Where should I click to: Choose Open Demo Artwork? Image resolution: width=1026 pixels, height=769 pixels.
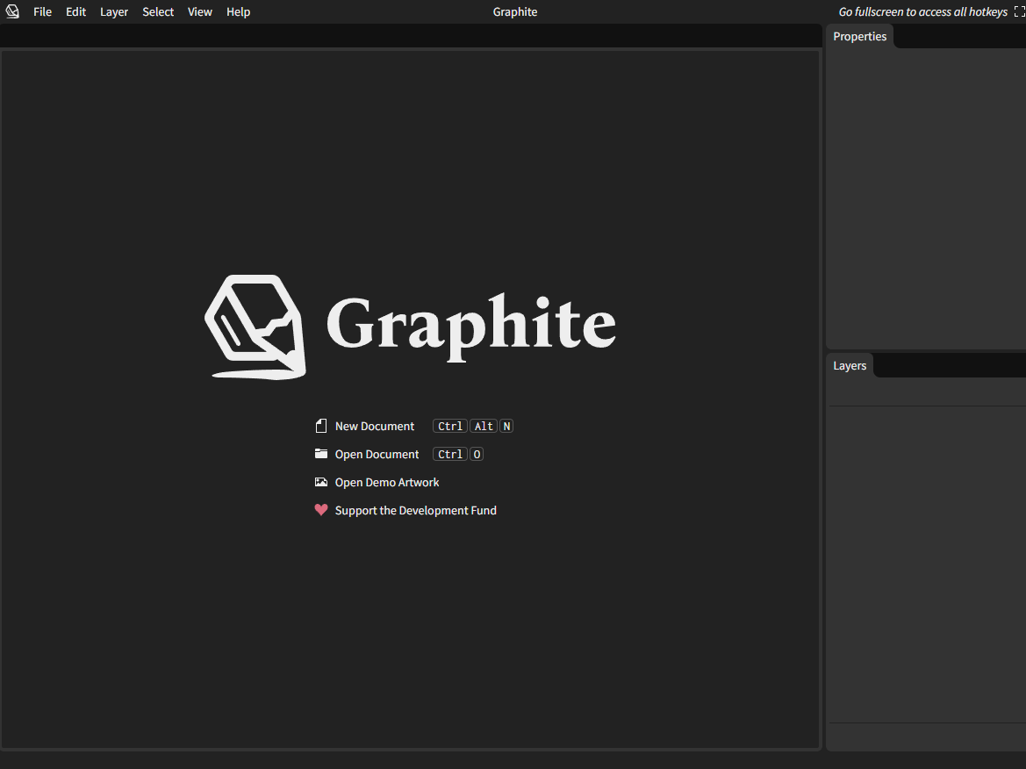click(x=387, y=482)
